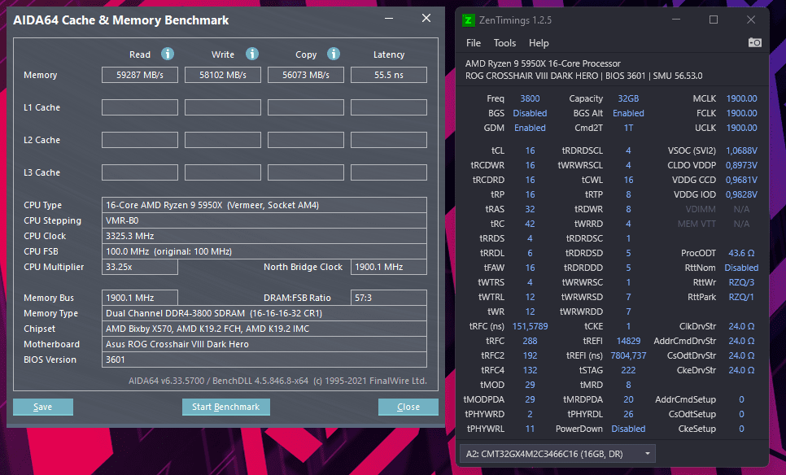The image size is (786, 475).
Task: Click the Freq value 3800 in ZenTimings
Action: 530,98
